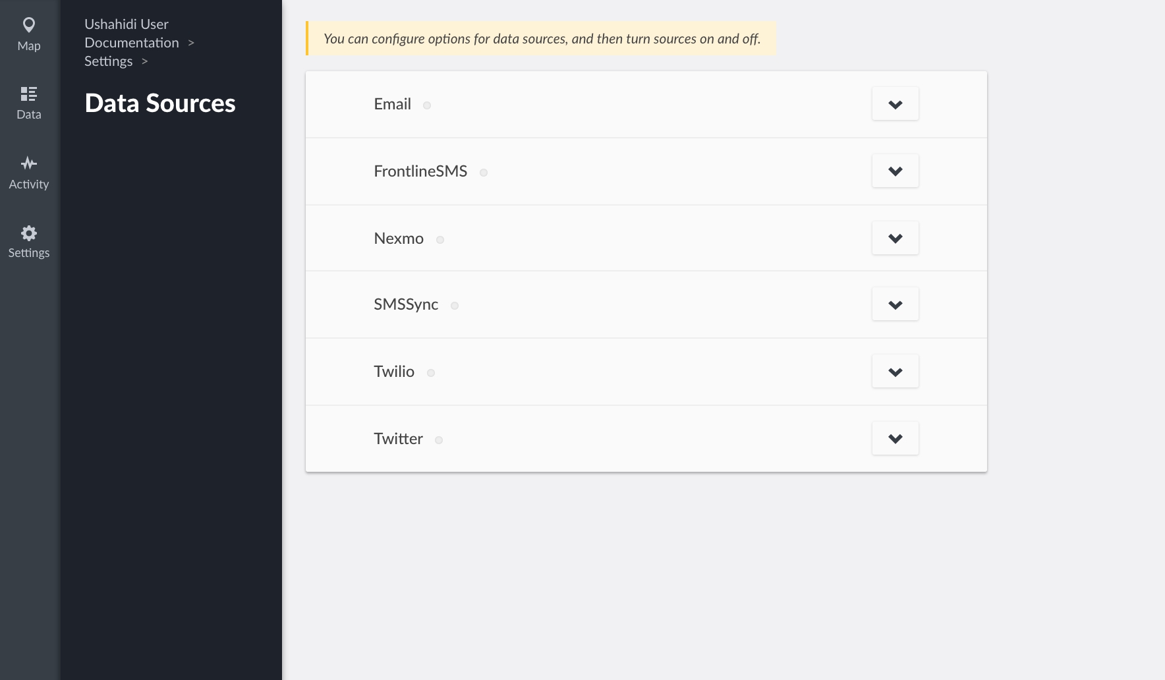Screen dimensions: 1165x680
Task: Select the Twitter data source label
Action: tap(398, 439)
